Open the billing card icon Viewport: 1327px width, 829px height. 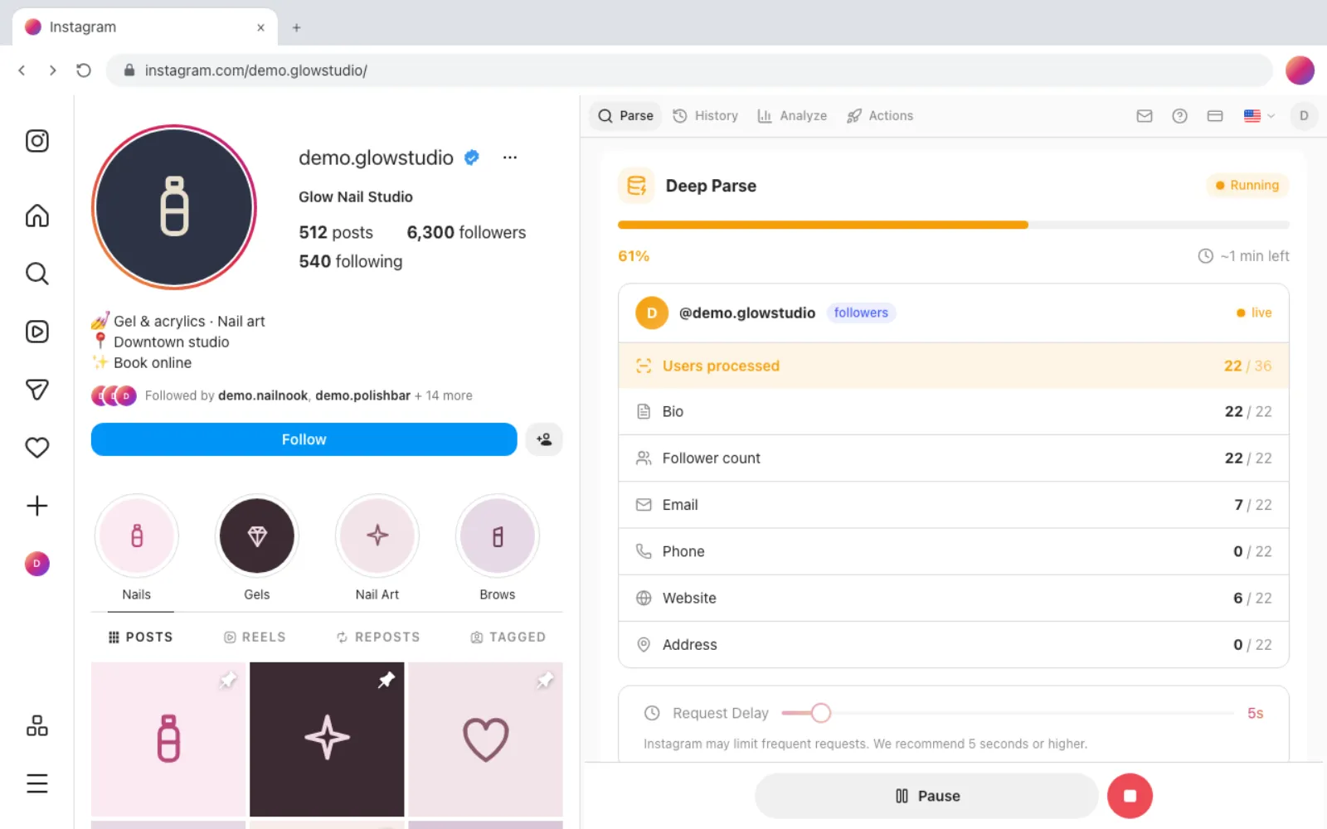pos(1215,116)
